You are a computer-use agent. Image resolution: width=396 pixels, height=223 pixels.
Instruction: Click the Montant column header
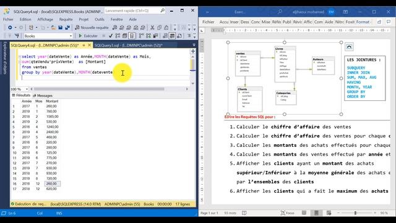[x=52, y=101]
